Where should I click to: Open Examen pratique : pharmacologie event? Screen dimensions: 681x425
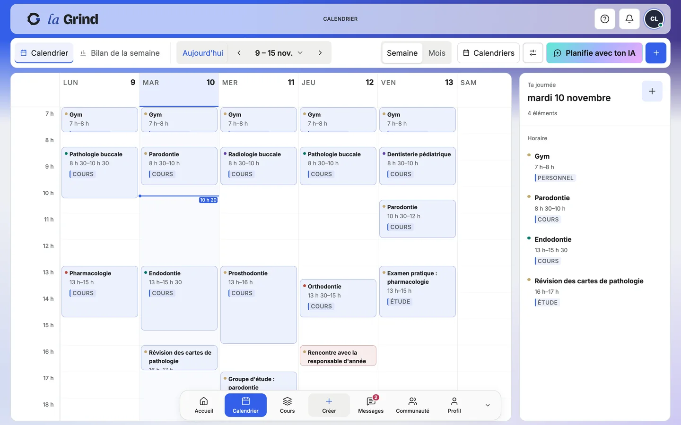pos(418,291)
